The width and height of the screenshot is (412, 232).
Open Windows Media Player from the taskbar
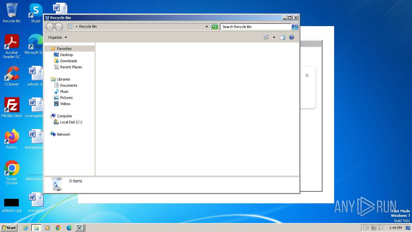[47, 228]
